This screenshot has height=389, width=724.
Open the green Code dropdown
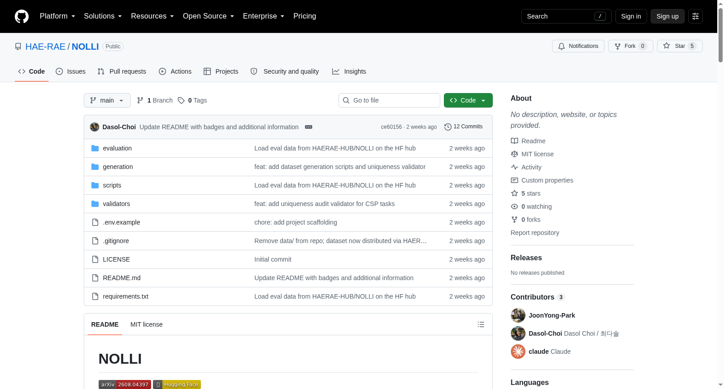pos(468,100)
